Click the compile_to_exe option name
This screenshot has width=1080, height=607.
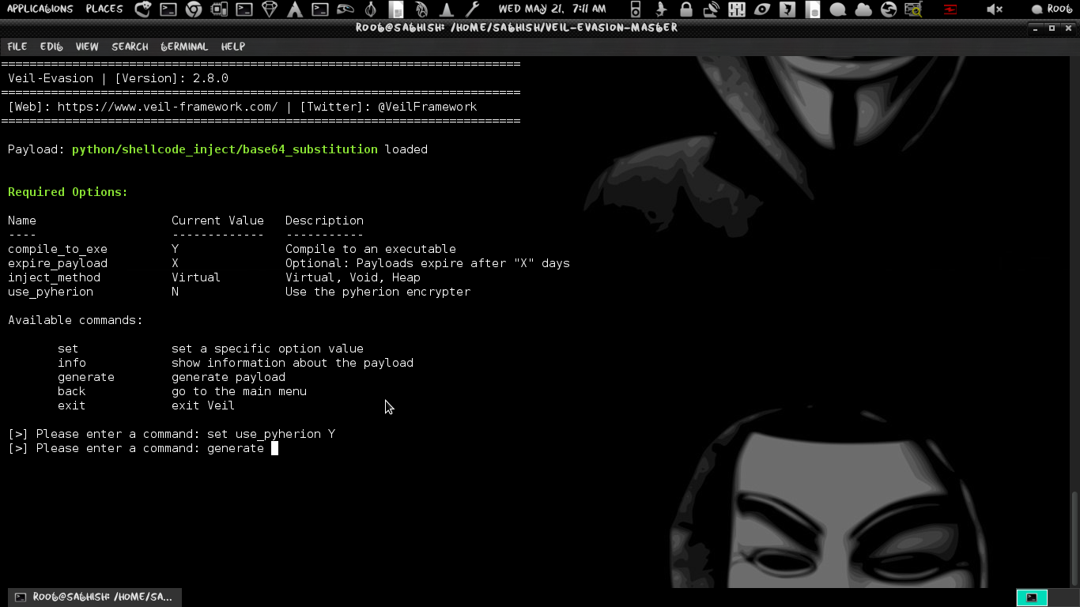point(58,249)
